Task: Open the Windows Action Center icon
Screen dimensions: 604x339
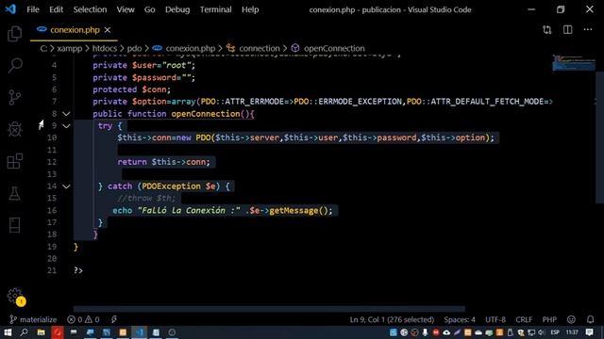Action: pyautogui.click(x=589, y=332)
